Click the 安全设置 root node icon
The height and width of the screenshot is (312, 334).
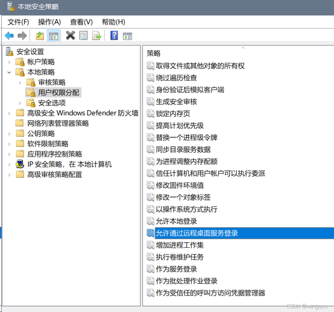pyautogui.click(x=10, y=51)
